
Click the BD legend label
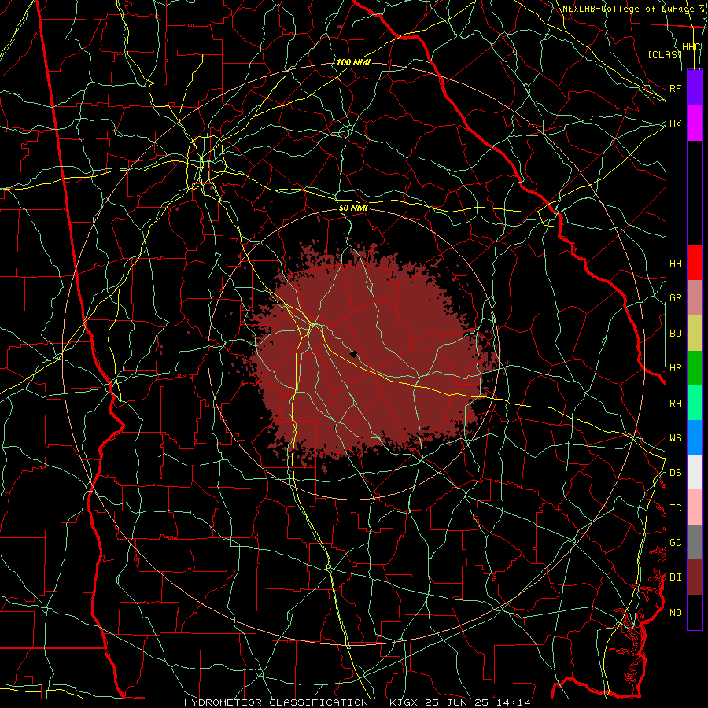pyautogui.click(x=675, y=334)
